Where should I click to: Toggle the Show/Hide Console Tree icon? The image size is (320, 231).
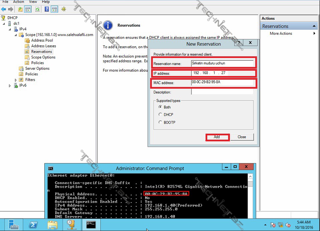click(x=28, y=9)
